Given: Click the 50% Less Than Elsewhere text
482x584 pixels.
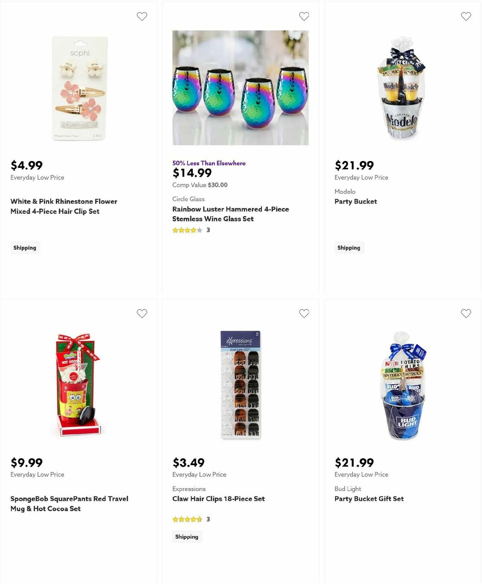Looking at the screenshot, I should (x=208, y=163).
